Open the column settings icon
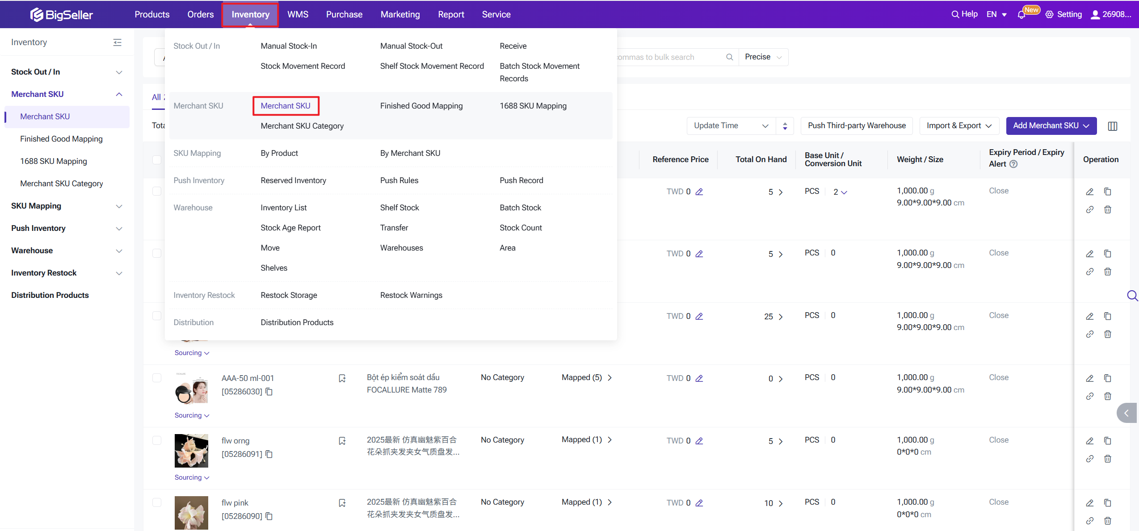Viewport: 1139px width, 531px height. coord(1112,126)
